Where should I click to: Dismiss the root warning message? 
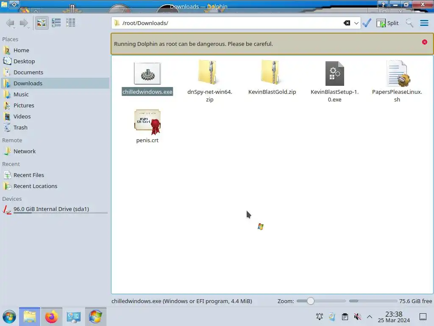pos(425,42)
